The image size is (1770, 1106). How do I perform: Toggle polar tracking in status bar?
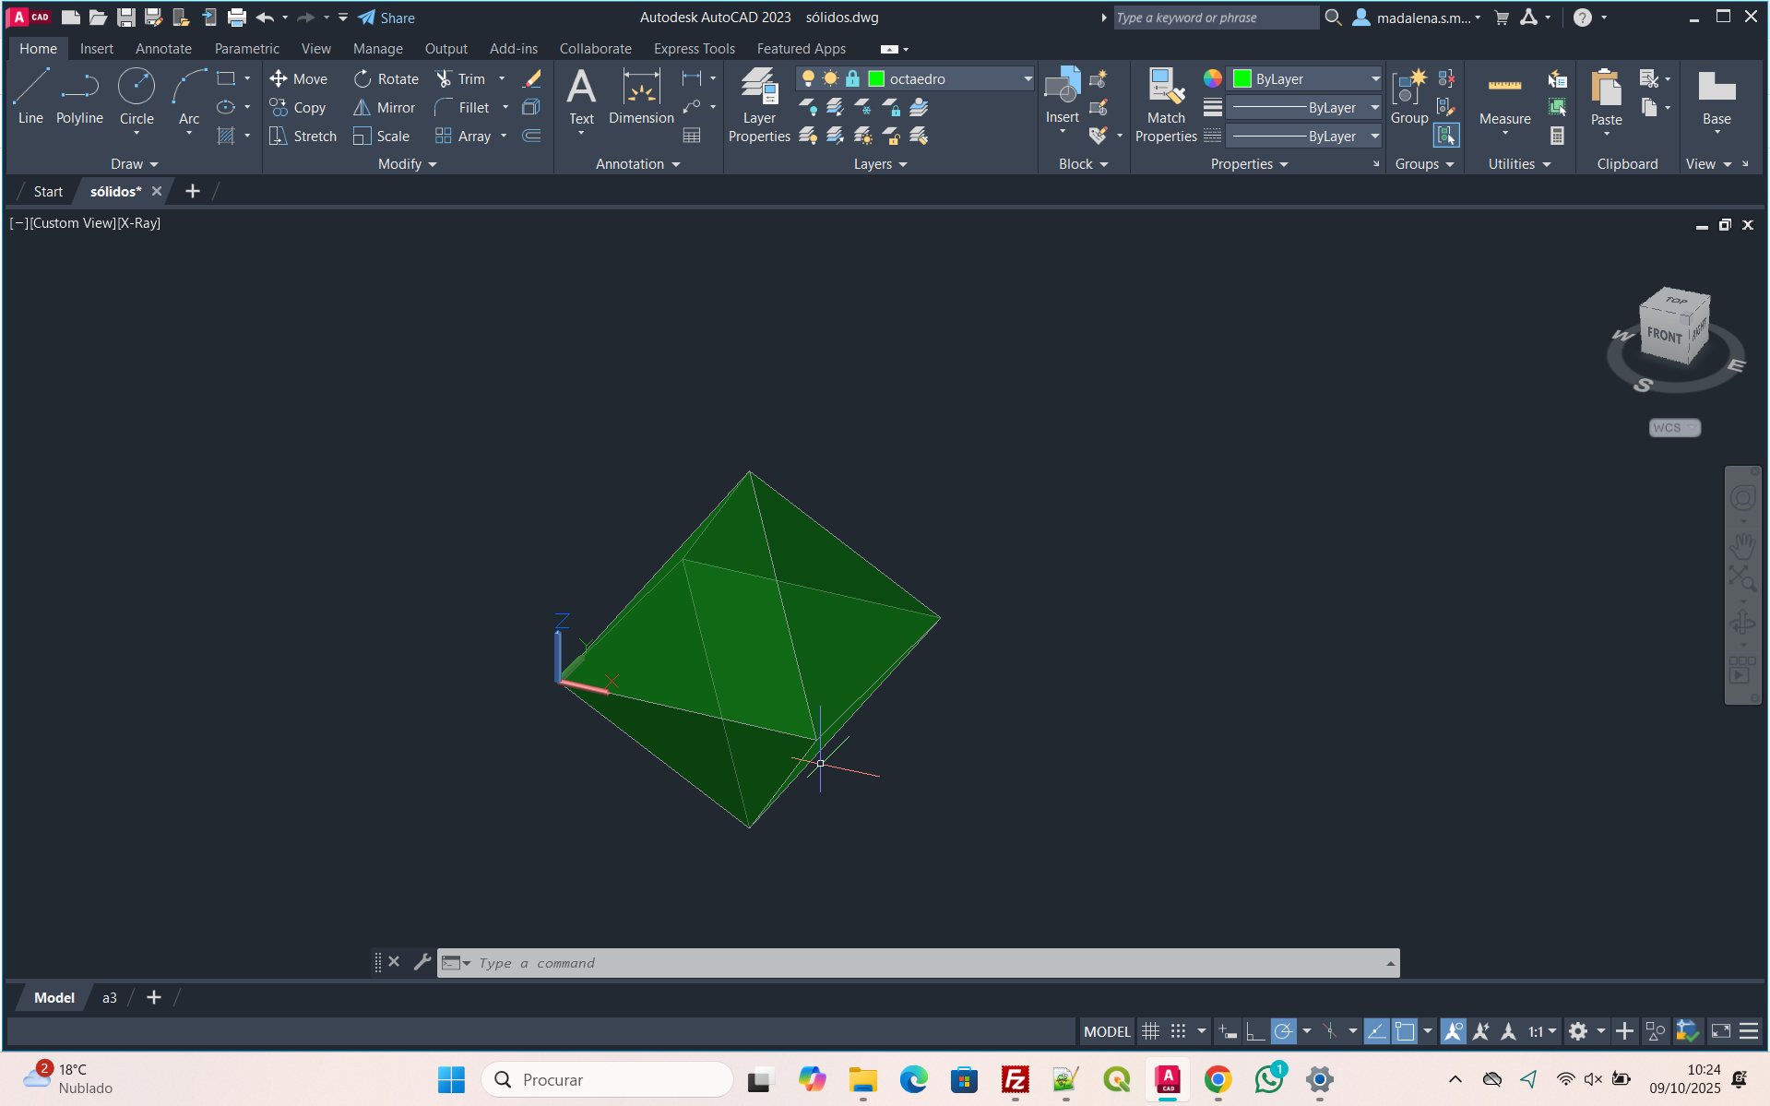(x=1283, y=1031)
